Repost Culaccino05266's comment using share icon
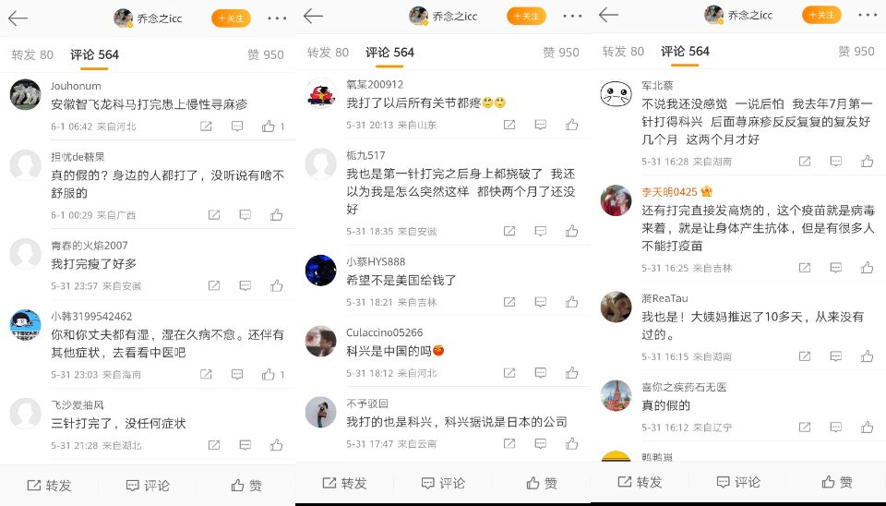Screen dimensions: 886x506 pos(509,372)
